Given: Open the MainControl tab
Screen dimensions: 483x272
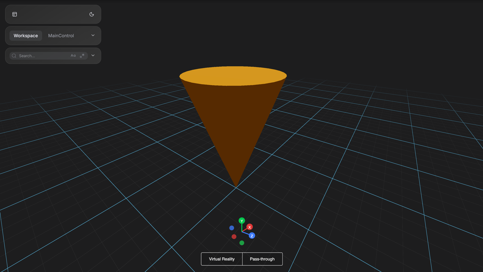Looking at the screenshot, I should click(x=61, y=35).
